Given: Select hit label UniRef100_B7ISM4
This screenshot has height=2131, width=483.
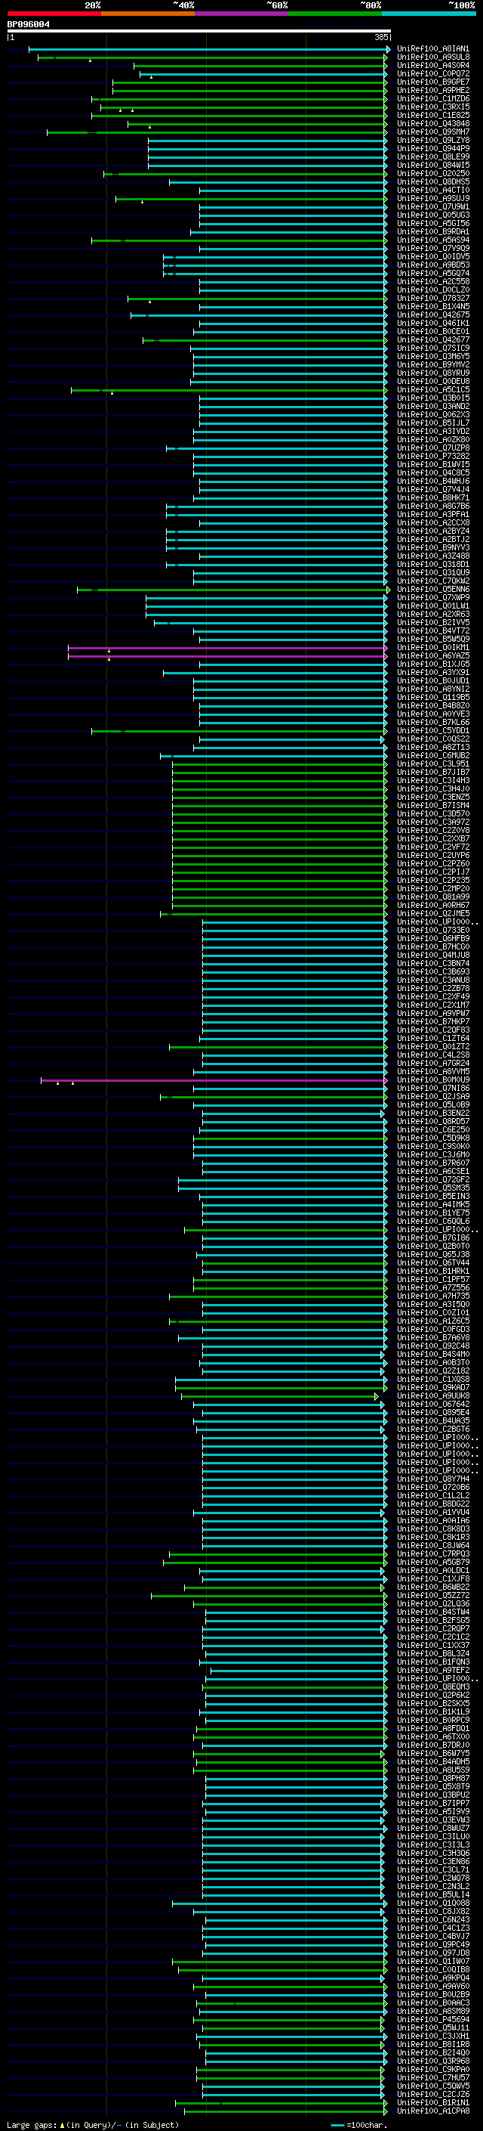Looking at the screenshot, I should [432, 805].
